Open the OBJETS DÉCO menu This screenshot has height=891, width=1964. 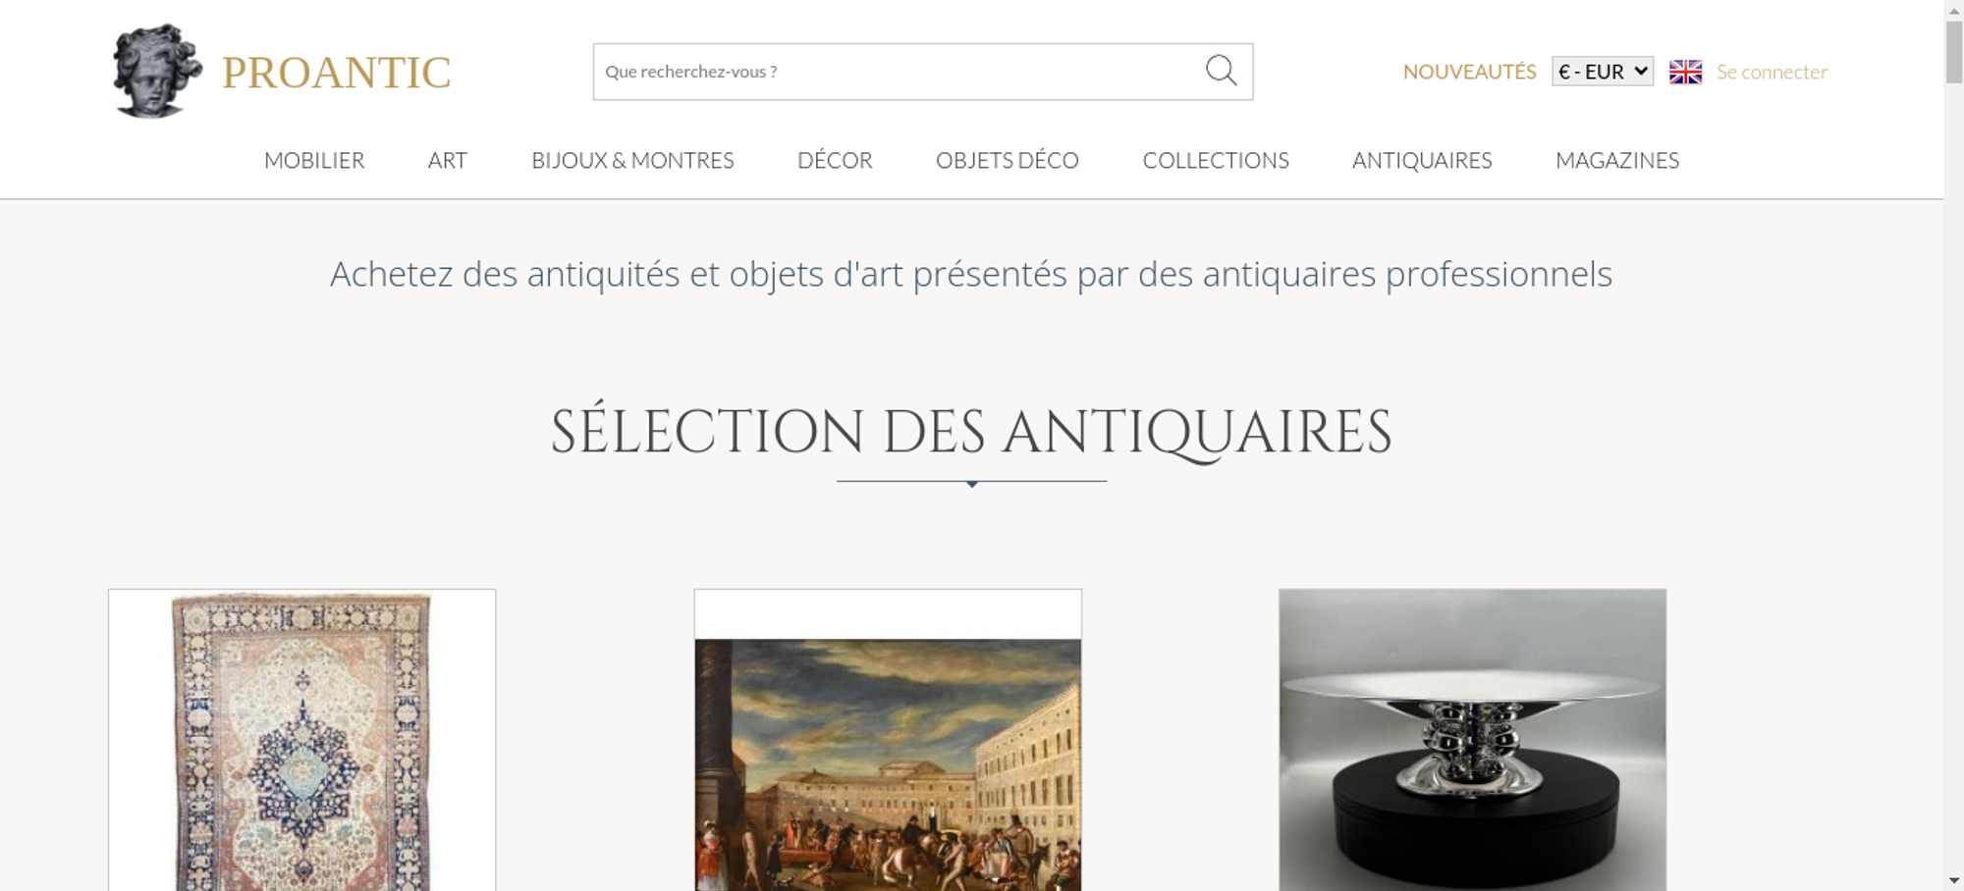(1008, 160)
